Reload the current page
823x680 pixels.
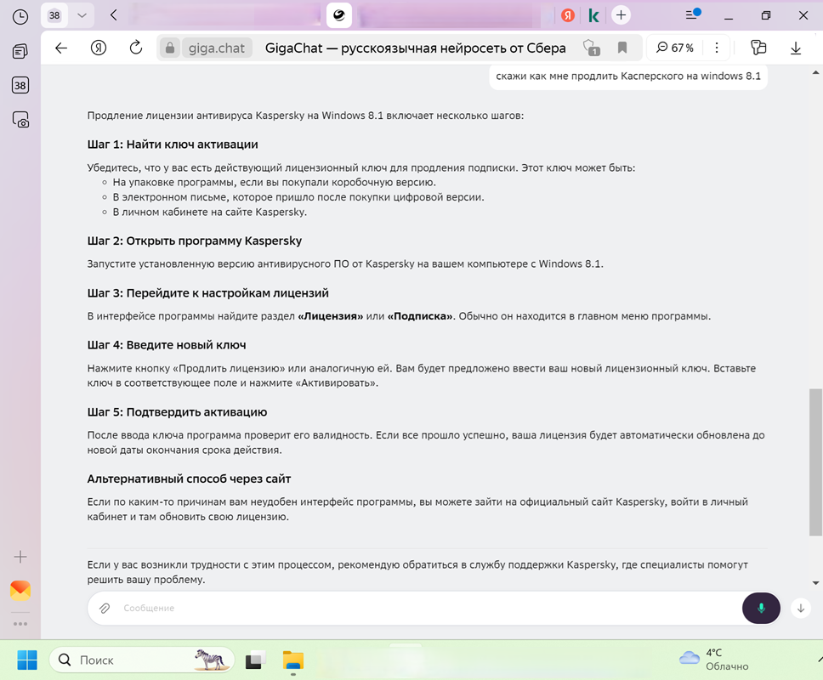136,48
